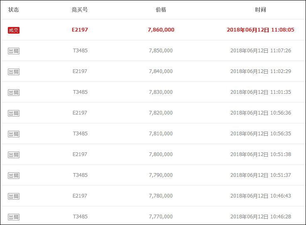Click bidder T3485 in 7,850,000 row
This screenshot has width=306, height=225.
pos(80,51)
